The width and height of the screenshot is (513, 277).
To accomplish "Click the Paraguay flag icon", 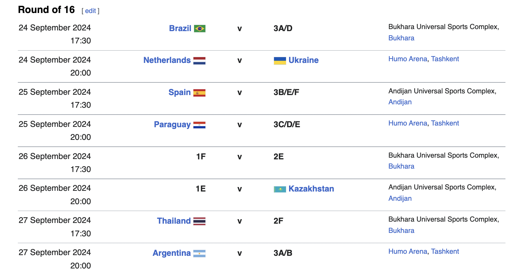I will (199, 125).
